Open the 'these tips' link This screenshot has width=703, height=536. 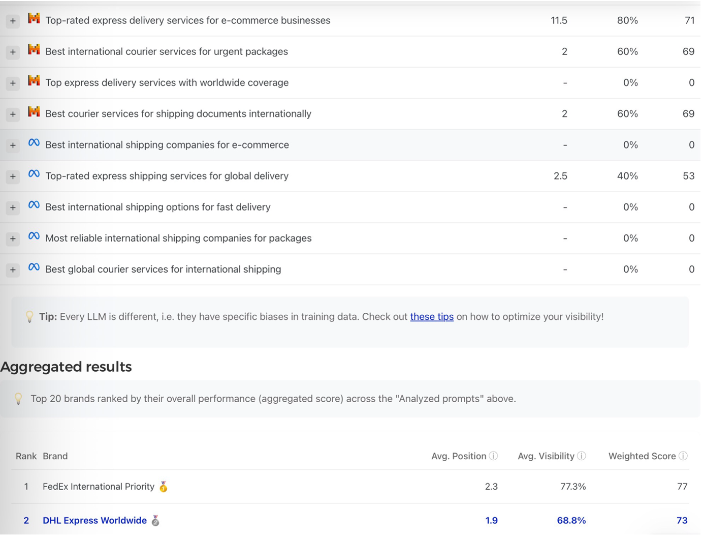432,317
